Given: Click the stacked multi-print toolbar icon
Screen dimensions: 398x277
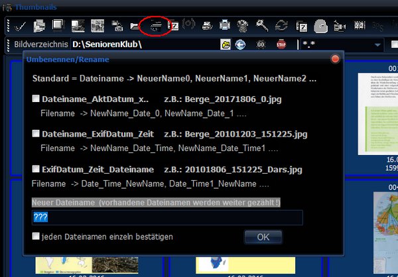Looking at the screenshot, I should [207, 26].
